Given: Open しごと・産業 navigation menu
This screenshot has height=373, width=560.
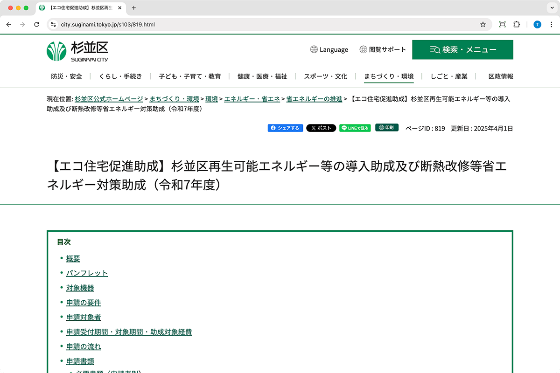Looking at the screenshot, I should 449,76.
